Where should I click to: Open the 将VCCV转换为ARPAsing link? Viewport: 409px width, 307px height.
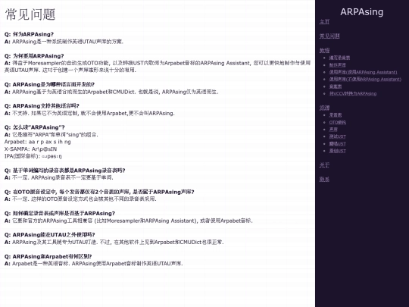pyautogui.click(x=353, y=93)
